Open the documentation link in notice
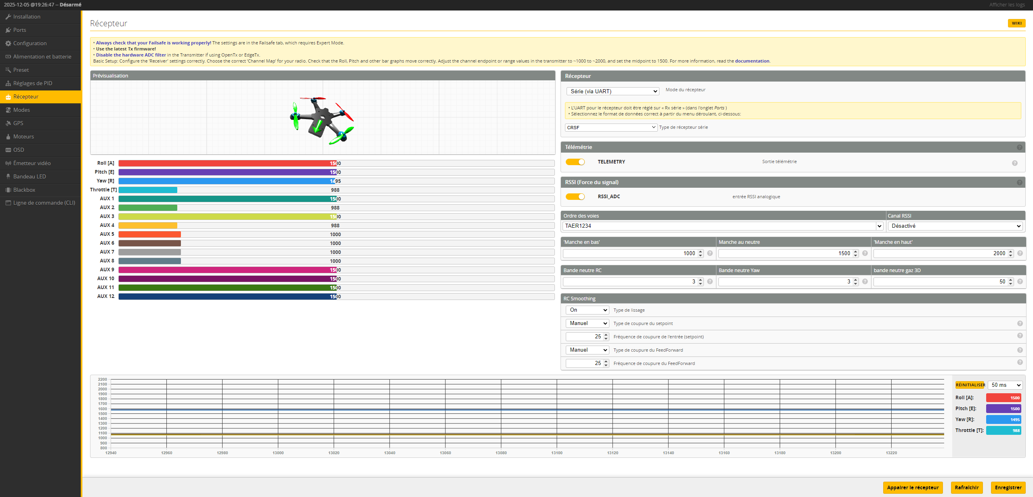This screenshot has height=497, width=1033. pyautogui.click(x=752, y=61)
